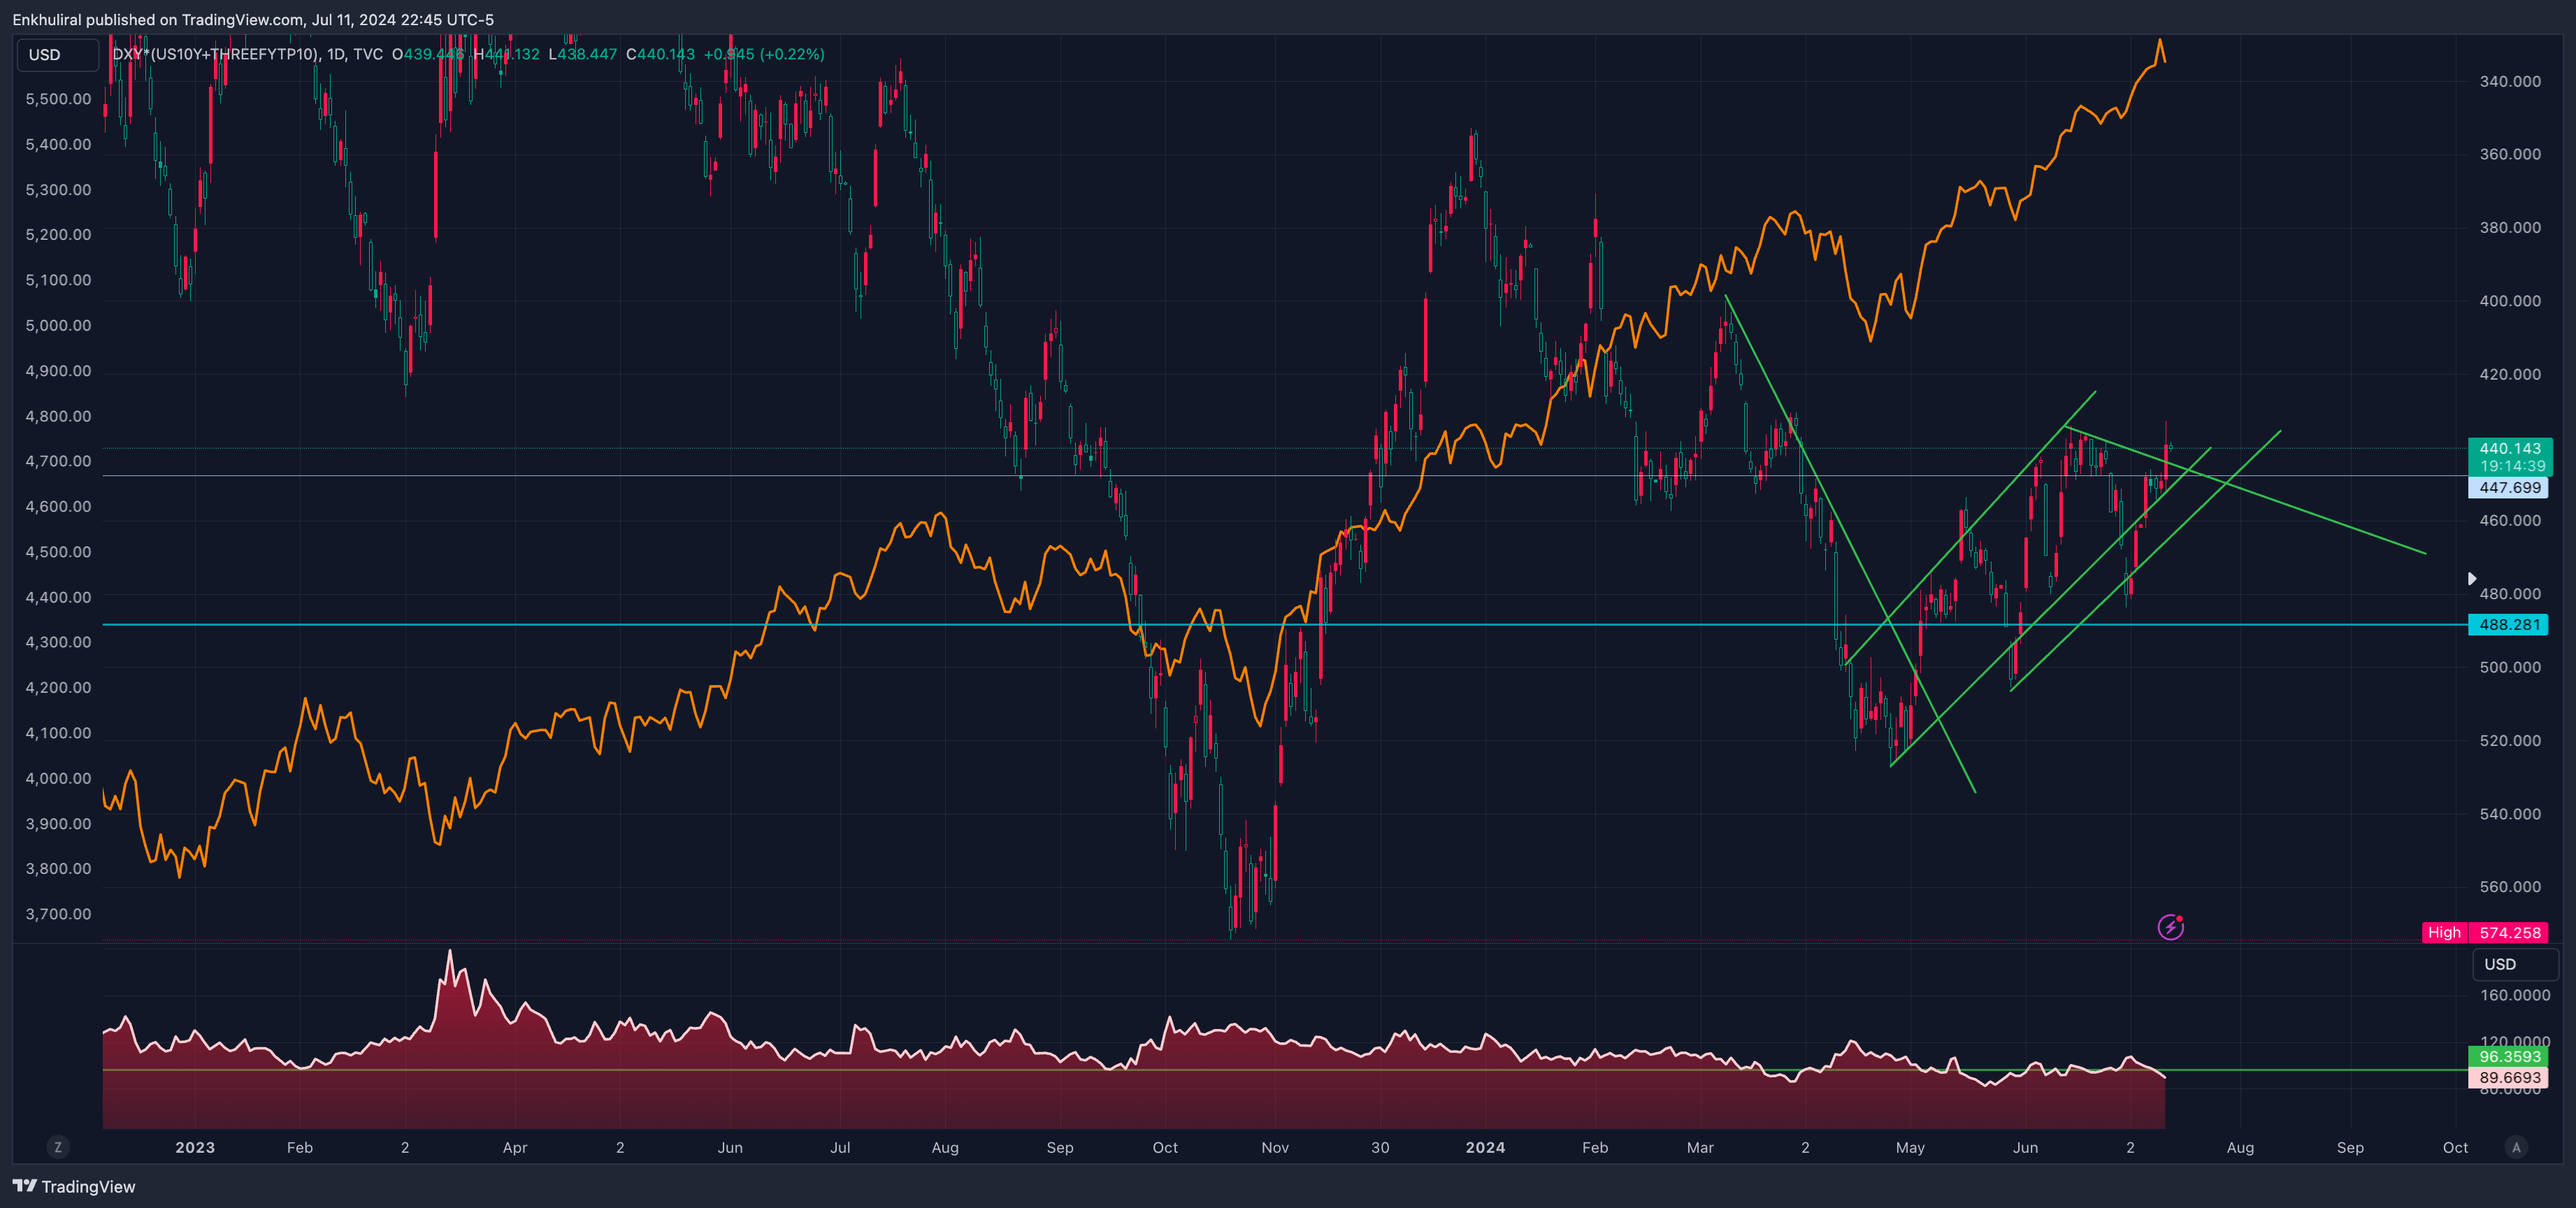Click the small white arrow marker on the right price scale
The height and width of the screenshot is (1208, 2576).
(x=2472, y=578)
